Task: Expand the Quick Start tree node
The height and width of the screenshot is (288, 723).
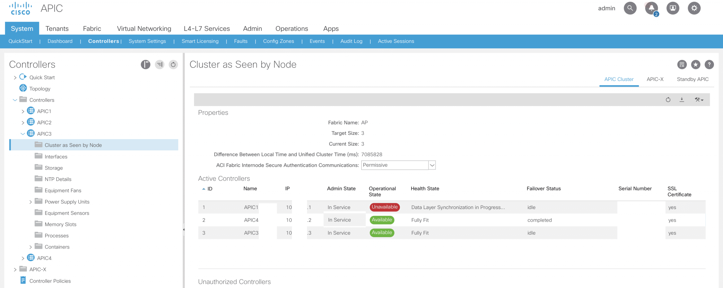Action: pos(15,78)
